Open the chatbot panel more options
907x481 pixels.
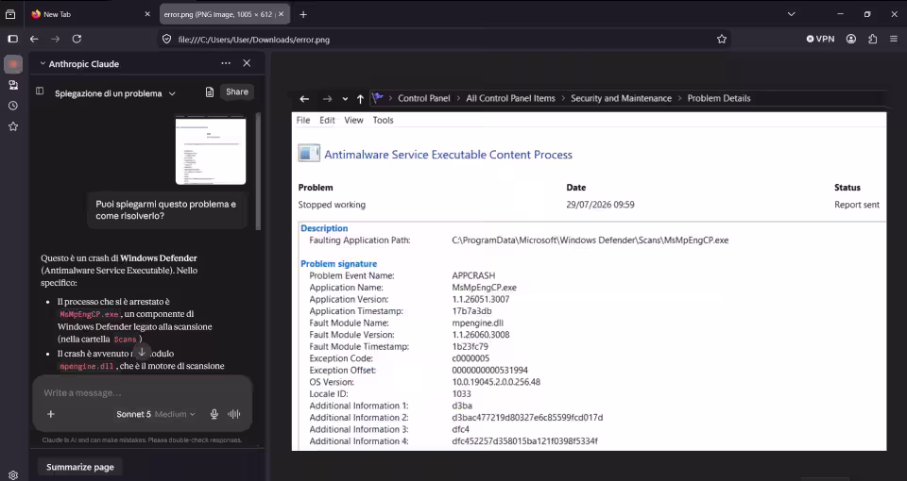tap(226, 63)
